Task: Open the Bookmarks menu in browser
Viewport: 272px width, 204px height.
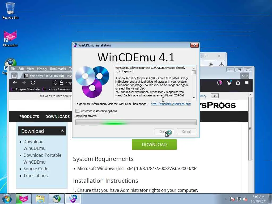Action: pos(58,69)
